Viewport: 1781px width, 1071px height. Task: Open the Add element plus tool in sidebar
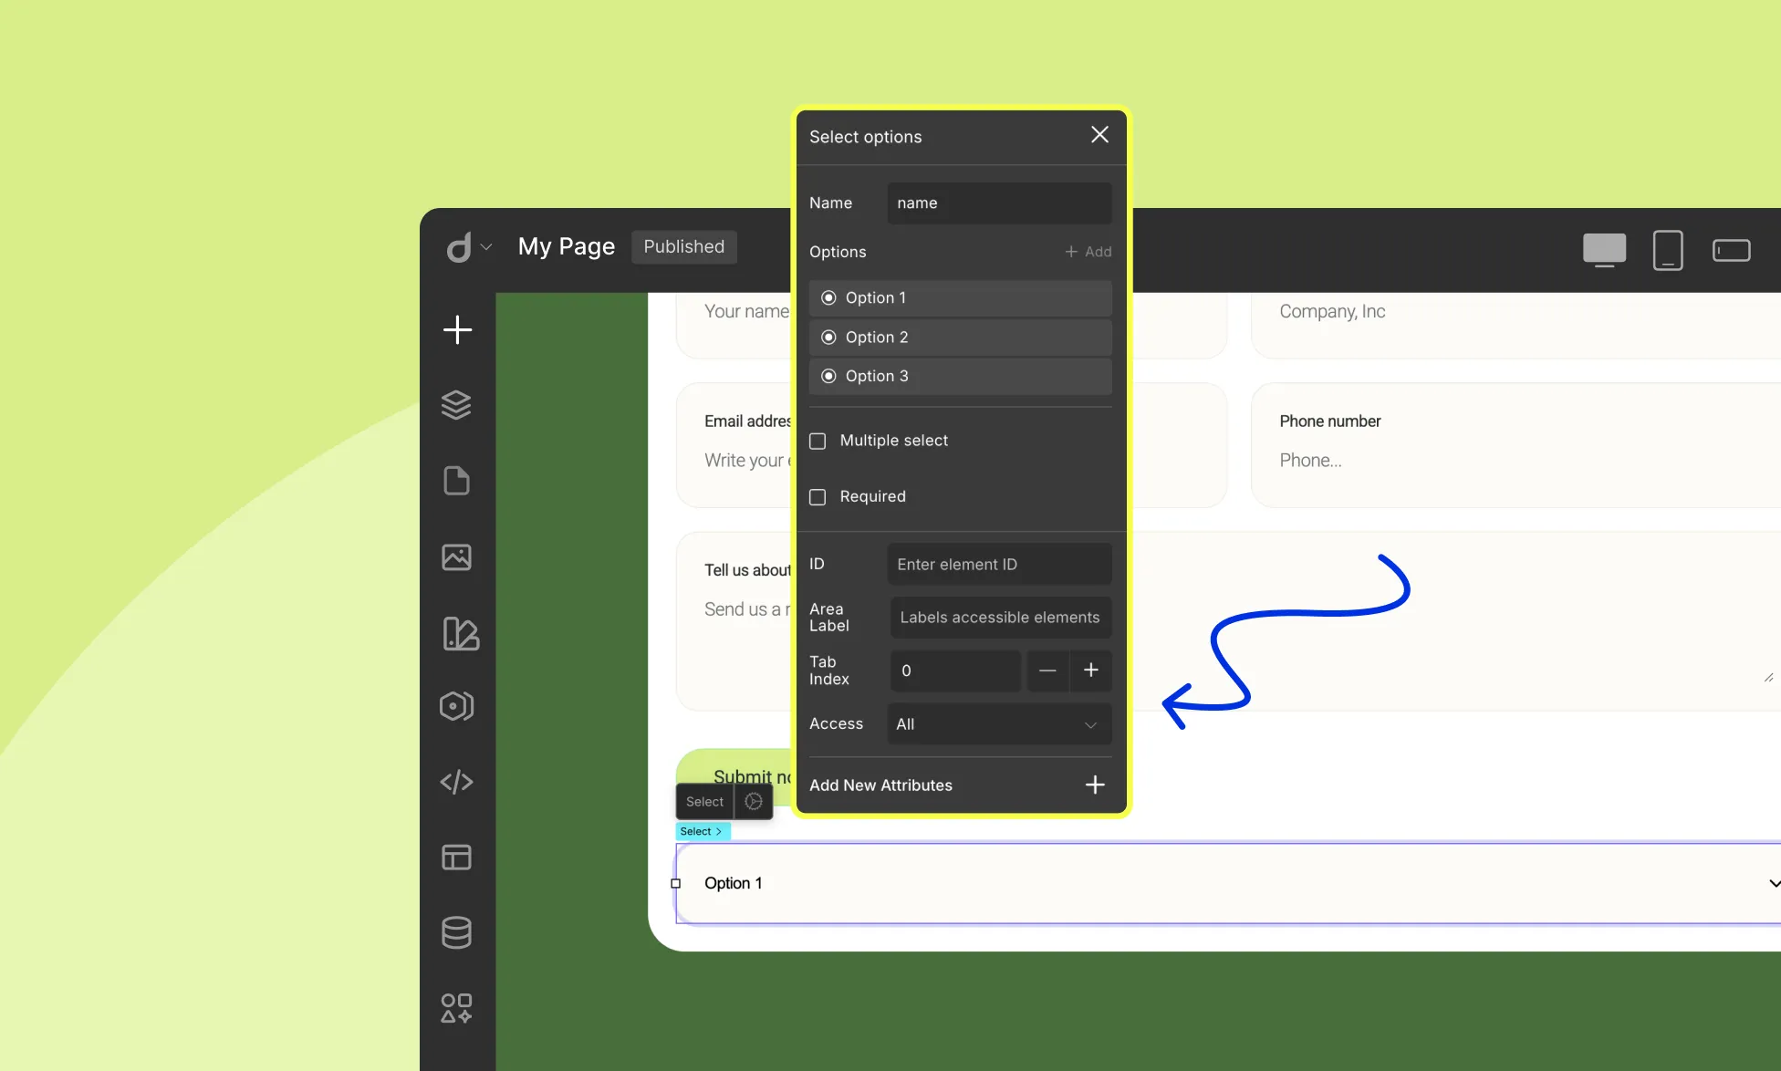457,329
